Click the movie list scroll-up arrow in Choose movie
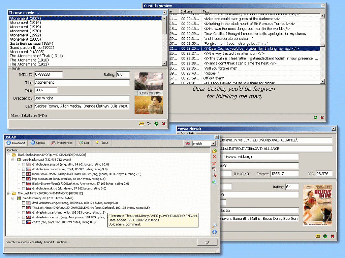This screenshot has height=258, width=345. [x=164, y=19]
